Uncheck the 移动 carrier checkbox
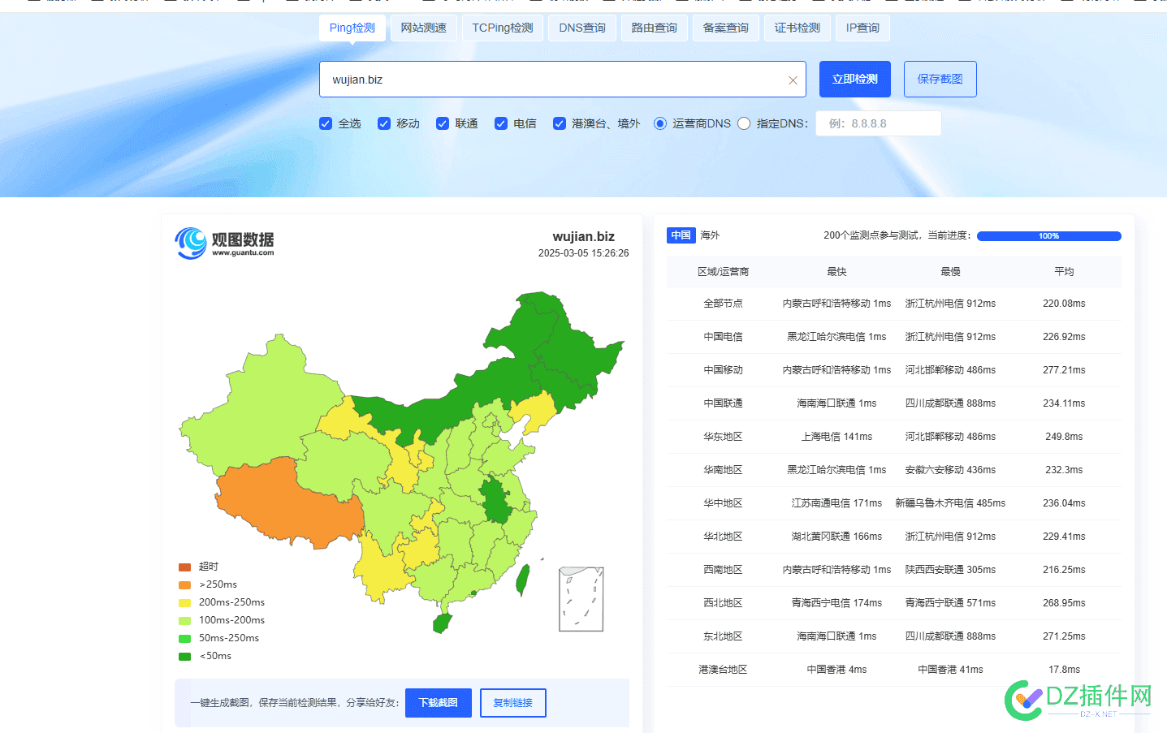This screenshot has height=733, width=1167. (384, 123)
